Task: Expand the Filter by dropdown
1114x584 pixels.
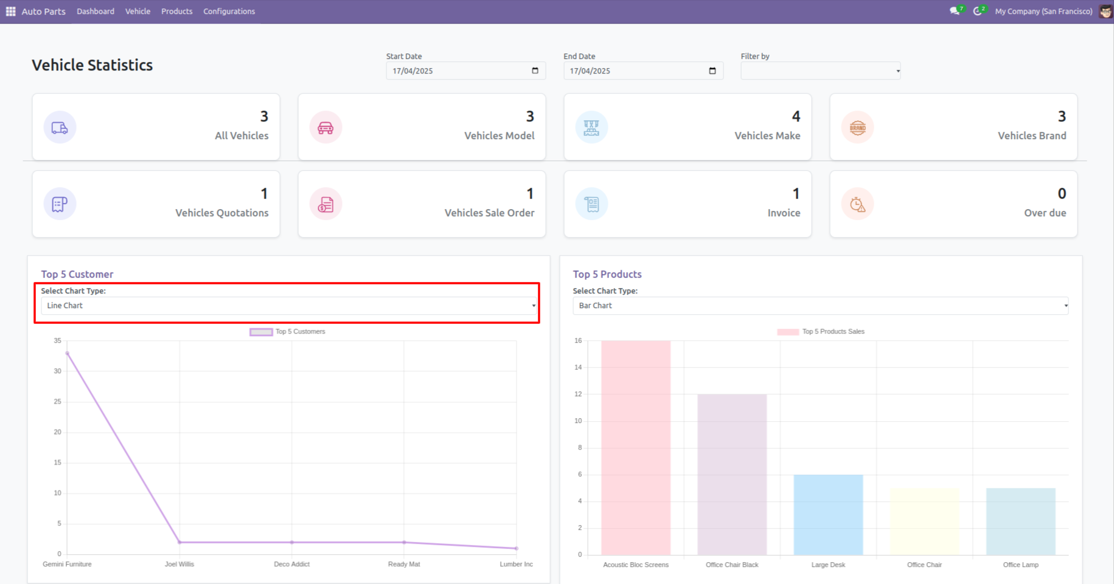Action: (820, 71)
